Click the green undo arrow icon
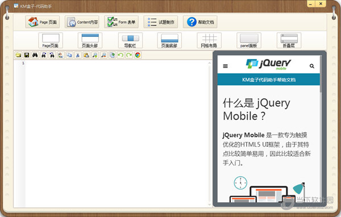The width and height of the screenshot is (341, 217). coord(120,55)
